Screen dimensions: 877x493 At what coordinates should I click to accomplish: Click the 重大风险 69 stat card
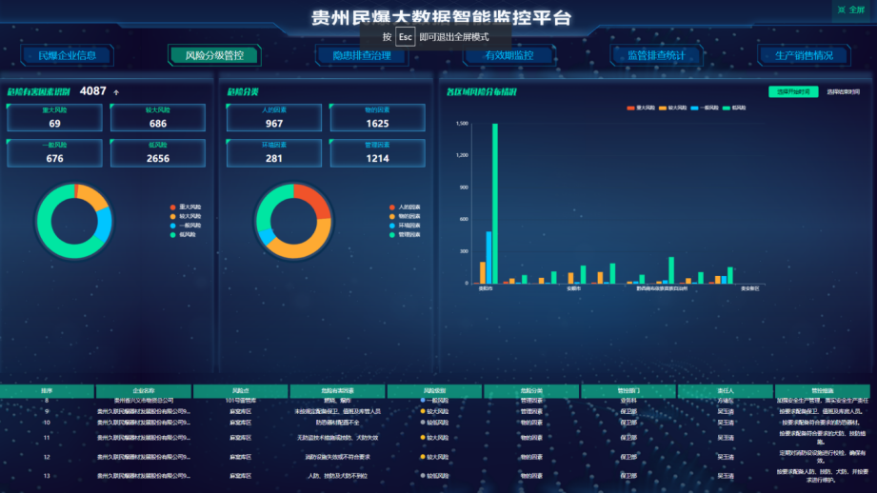tap(55, 118)
